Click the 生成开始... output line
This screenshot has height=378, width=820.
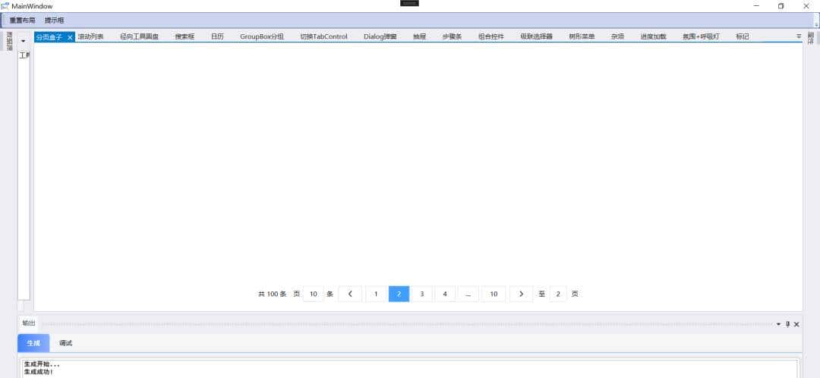tap(42, 364)
